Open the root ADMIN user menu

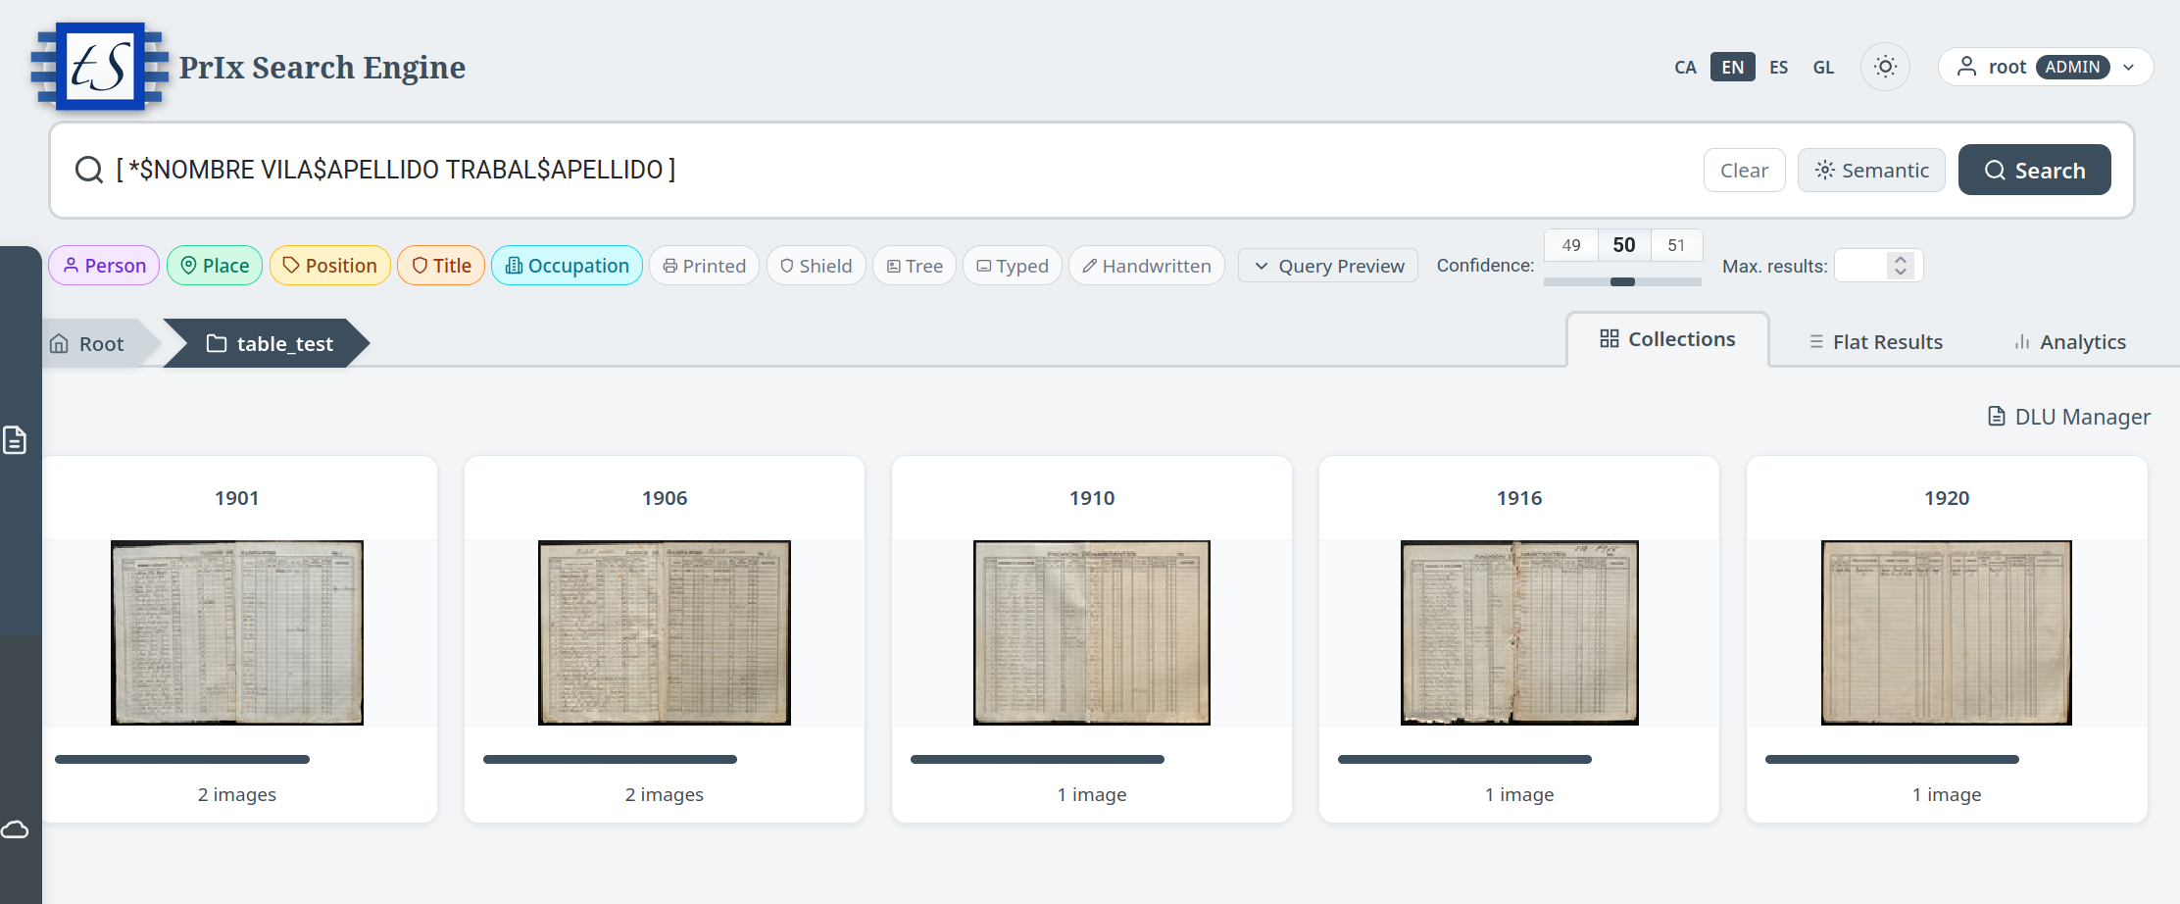(2046, 67)
